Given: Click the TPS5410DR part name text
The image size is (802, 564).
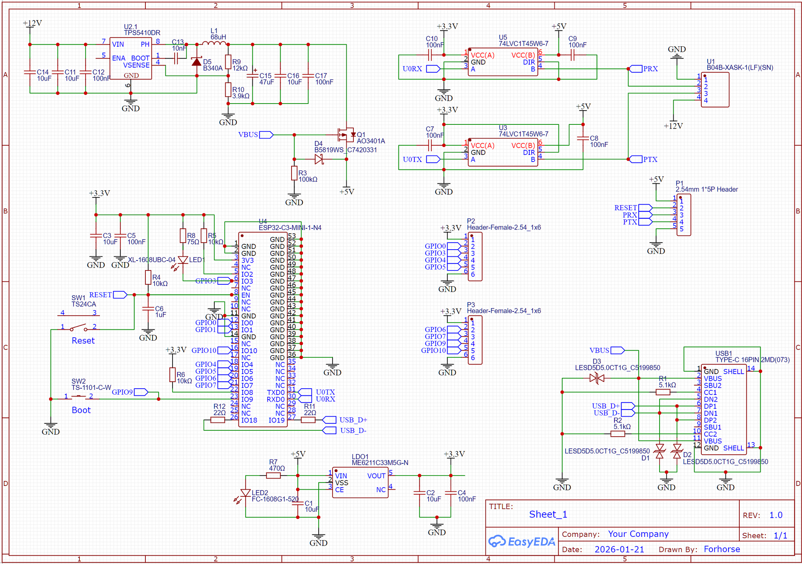Looking at the screenshot, I should pos(142,33).
